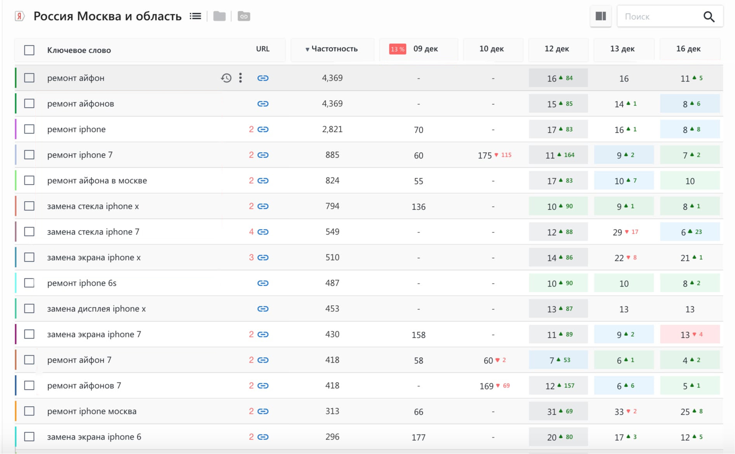Select the 13 дек date column header

coord(622,49)
